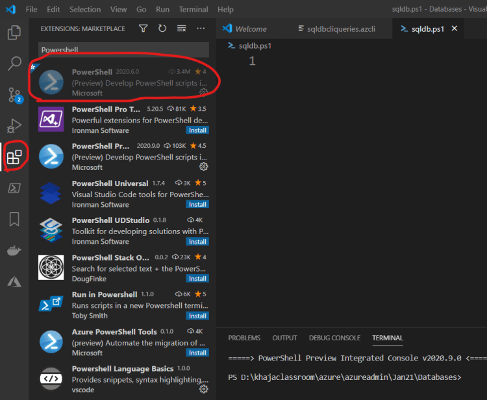Open the Selection menu
The height and width of the screenshot is (400, 487).
click(x=85, y=9)
